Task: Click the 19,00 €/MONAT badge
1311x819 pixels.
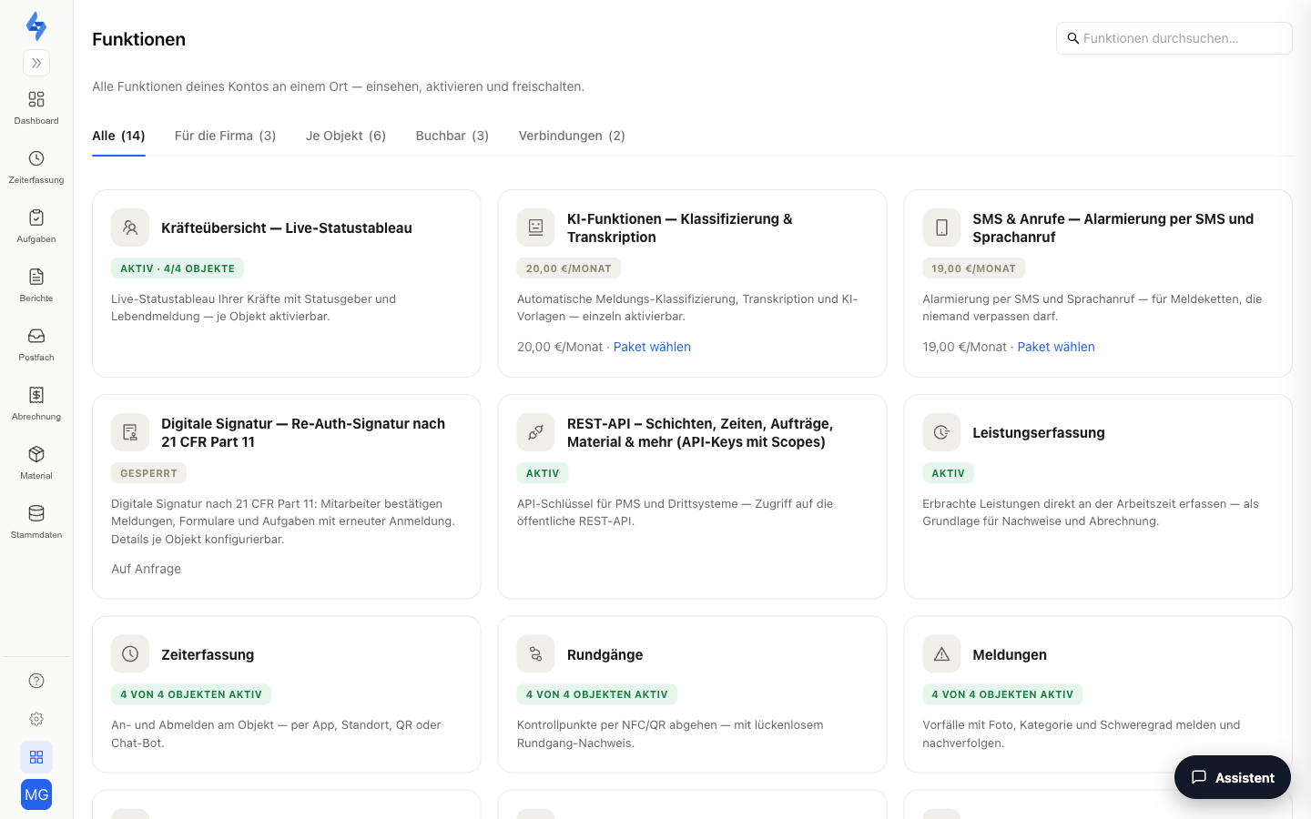Action: pyautogui.click(x=974, y=268)
